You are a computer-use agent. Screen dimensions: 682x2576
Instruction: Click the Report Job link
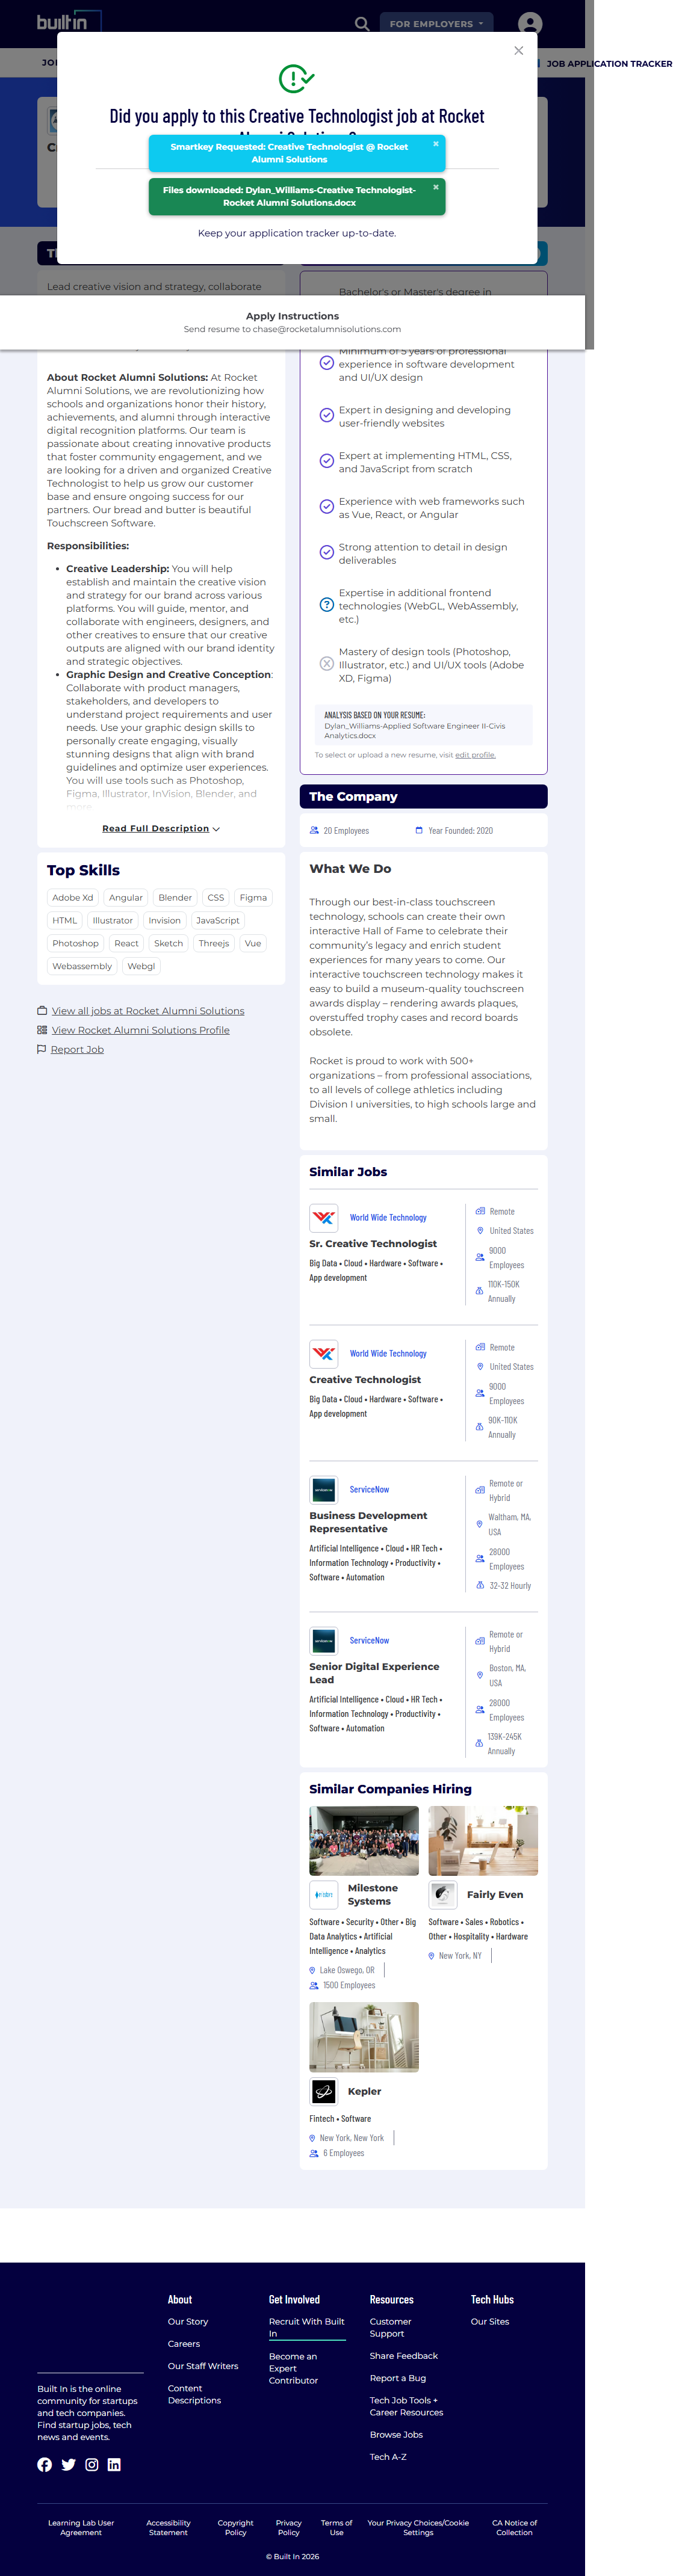(x=77, y=1049)
